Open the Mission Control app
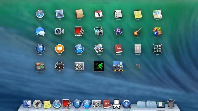This screenshot has width=198, height=111. click(x=40, y=66)
